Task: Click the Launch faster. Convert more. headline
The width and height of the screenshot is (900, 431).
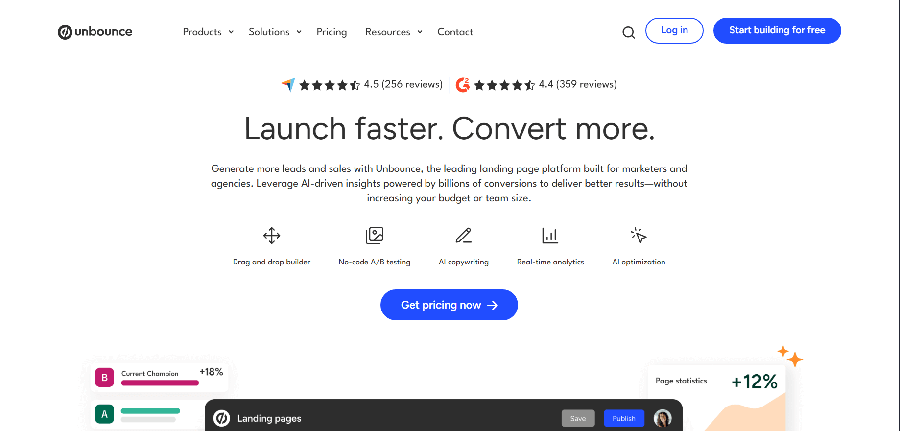Action: [x=450, y=128]
